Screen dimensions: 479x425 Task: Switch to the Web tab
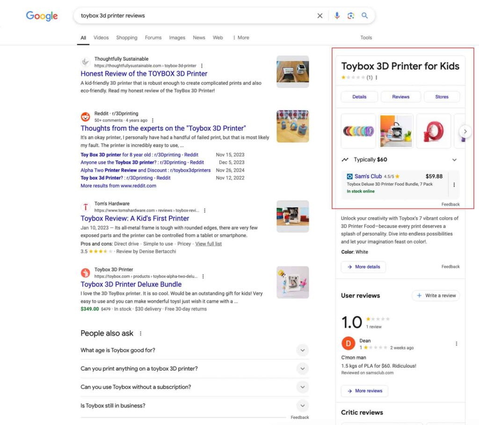218,37
